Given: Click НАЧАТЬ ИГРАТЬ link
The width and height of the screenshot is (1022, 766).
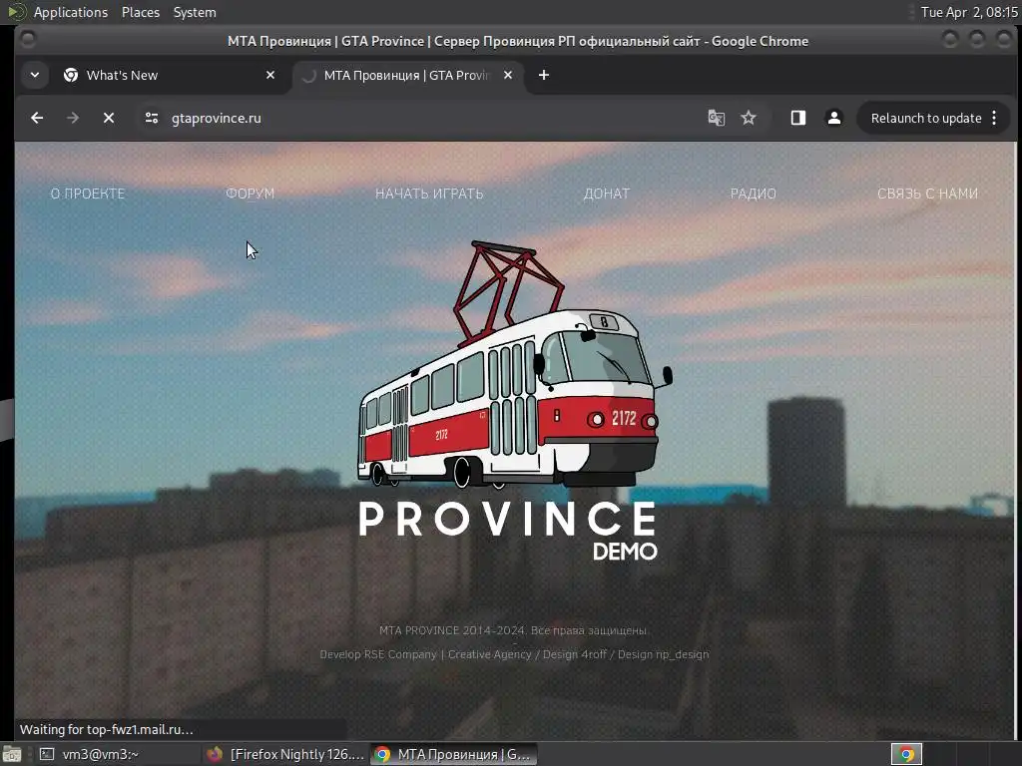Looking at the screenshot, I should pos(429,193).
